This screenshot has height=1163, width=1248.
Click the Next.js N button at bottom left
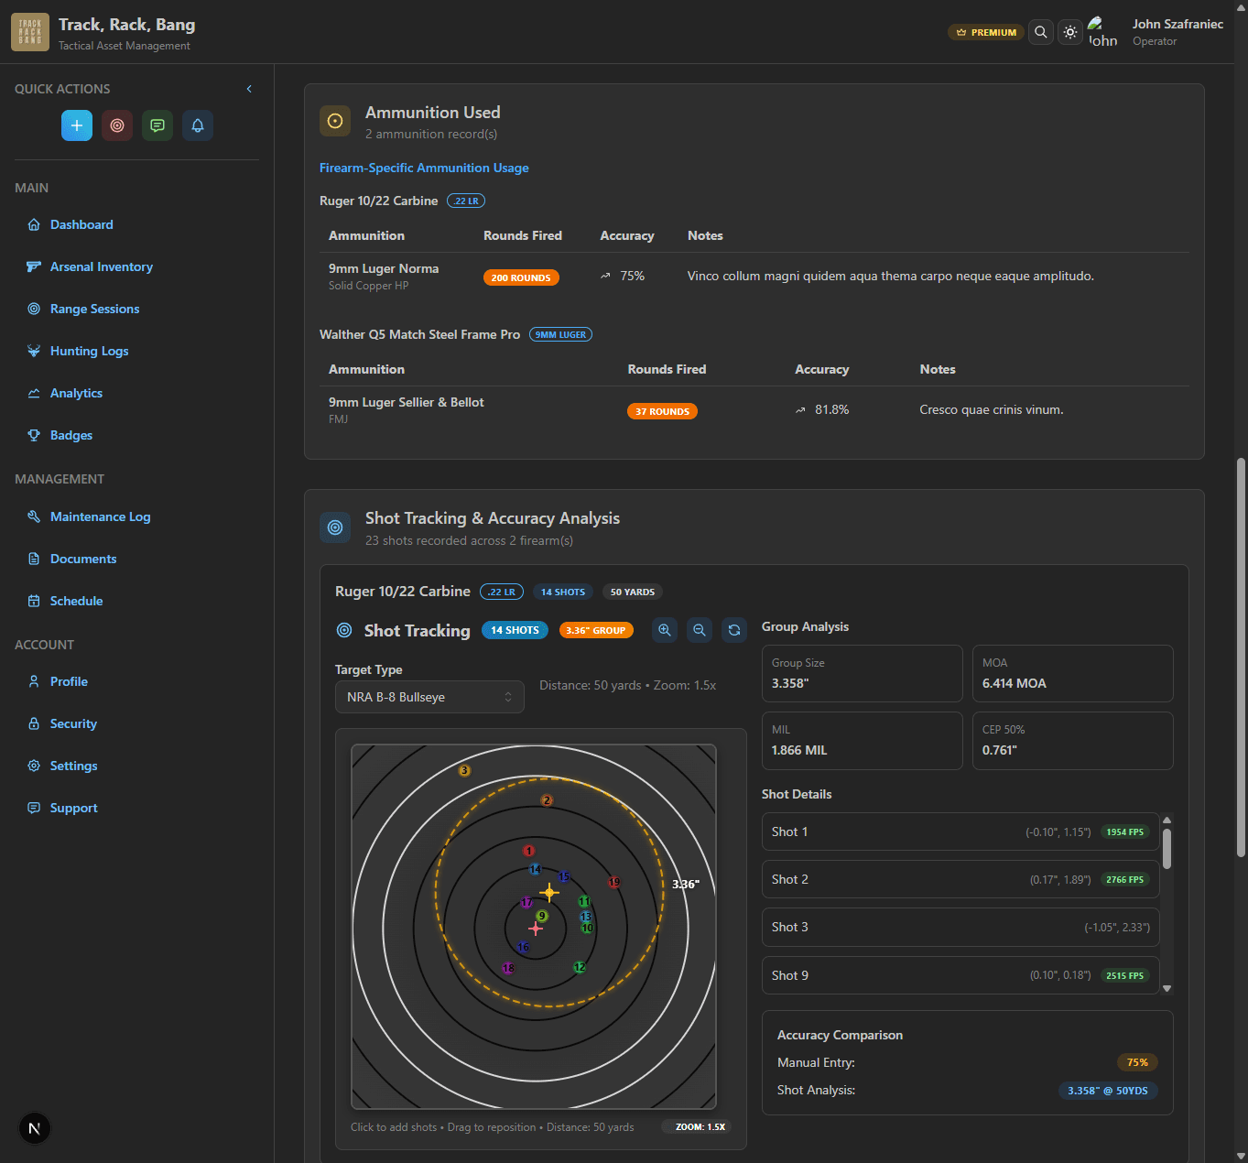(35, 1128)
